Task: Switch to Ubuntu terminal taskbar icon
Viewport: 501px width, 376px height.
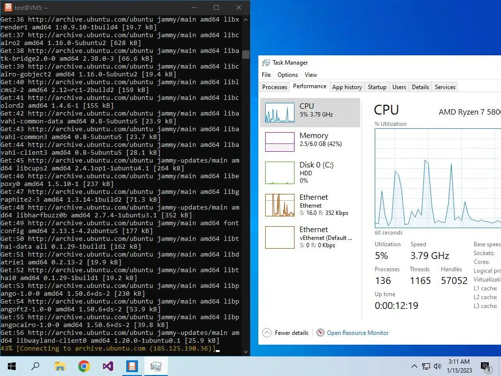Action: coord(132,366)
